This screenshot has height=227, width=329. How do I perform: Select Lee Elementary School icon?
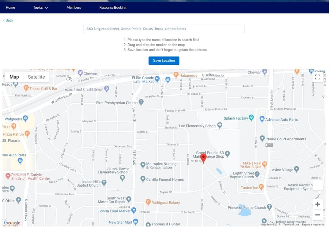coord(219,125)
